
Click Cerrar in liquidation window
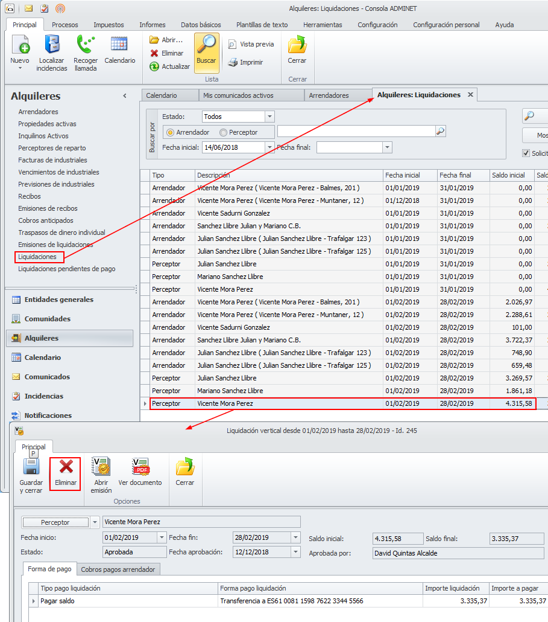click(x=185, y=472)
